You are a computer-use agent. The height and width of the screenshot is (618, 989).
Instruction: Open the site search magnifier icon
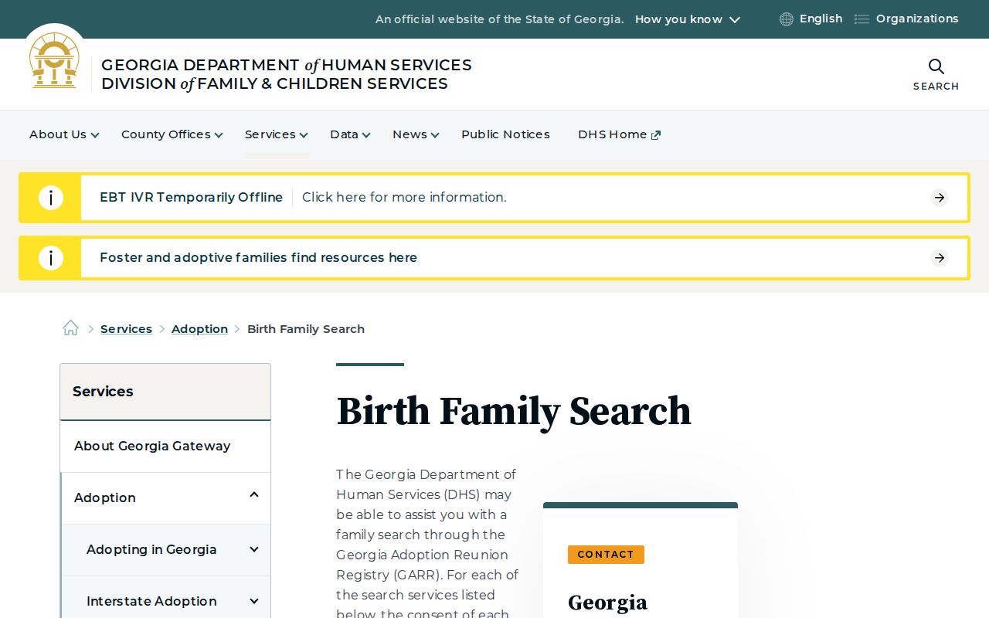(x=936, y=66)
